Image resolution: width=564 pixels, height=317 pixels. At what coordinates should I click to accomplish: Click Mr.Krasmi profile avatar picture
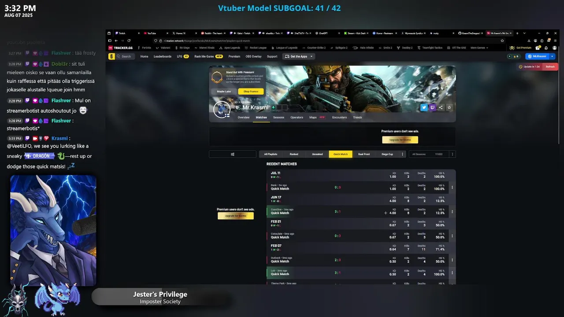coord(222,109)
